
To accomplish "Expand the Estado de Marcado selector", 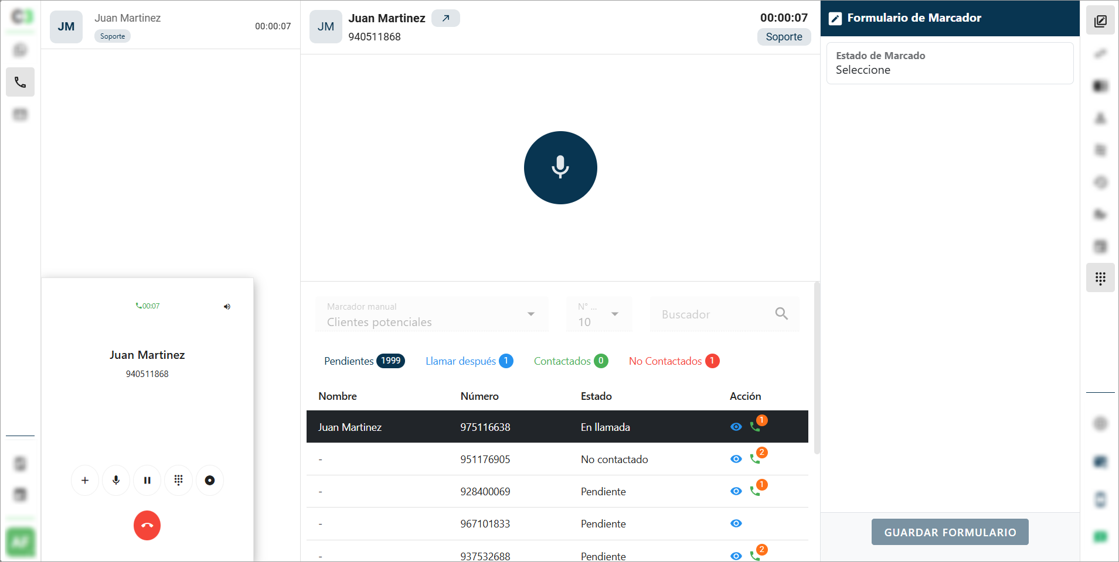I will pos(949,63).
